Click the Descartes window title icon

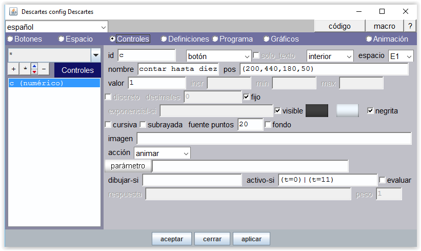click(x=13, y=11)
